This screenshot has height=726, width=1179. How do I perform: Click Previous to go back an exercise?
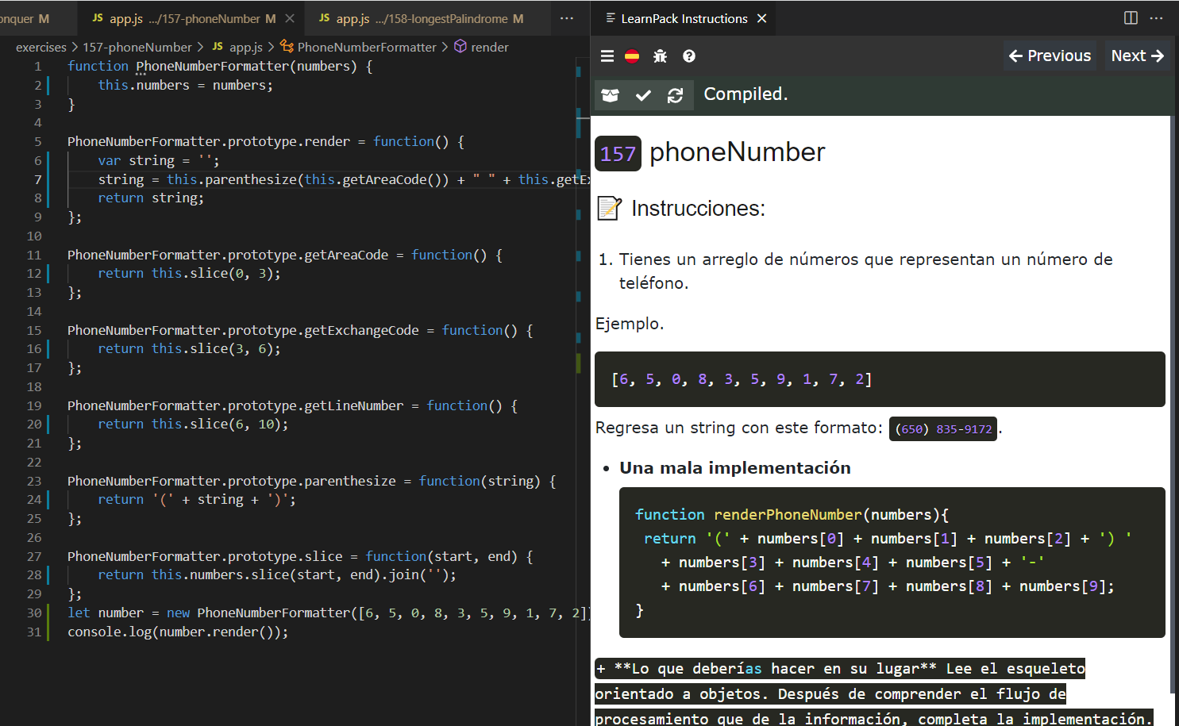[x=1050, y=56]
